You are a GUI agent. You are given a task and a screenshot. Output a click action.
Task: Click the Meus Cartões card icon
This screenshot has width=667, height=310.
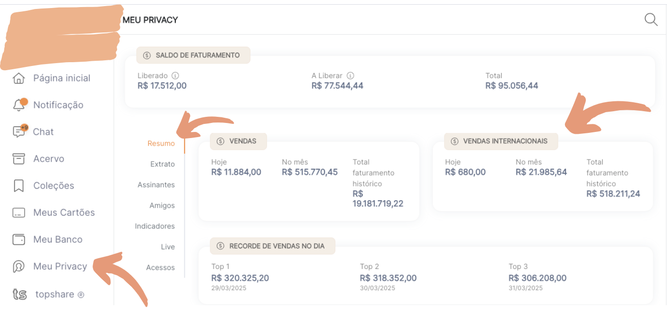(x=18, y=212)
